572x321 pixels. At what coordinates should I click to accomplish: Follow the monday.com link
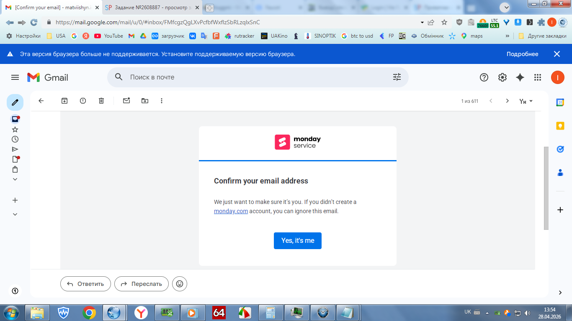coord(231,211)
